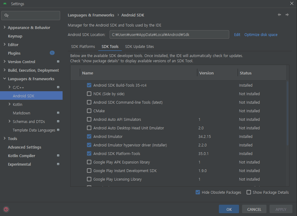Viewport: 297px width, 216px height.
Task: Open Markdown settings page
Action: (x=21, y=113)
